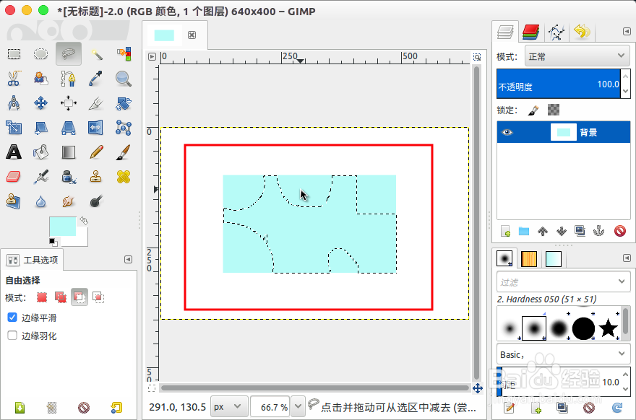
Task: Open the zoom percentage dropdown arrow
Action: tap(298, 406)
